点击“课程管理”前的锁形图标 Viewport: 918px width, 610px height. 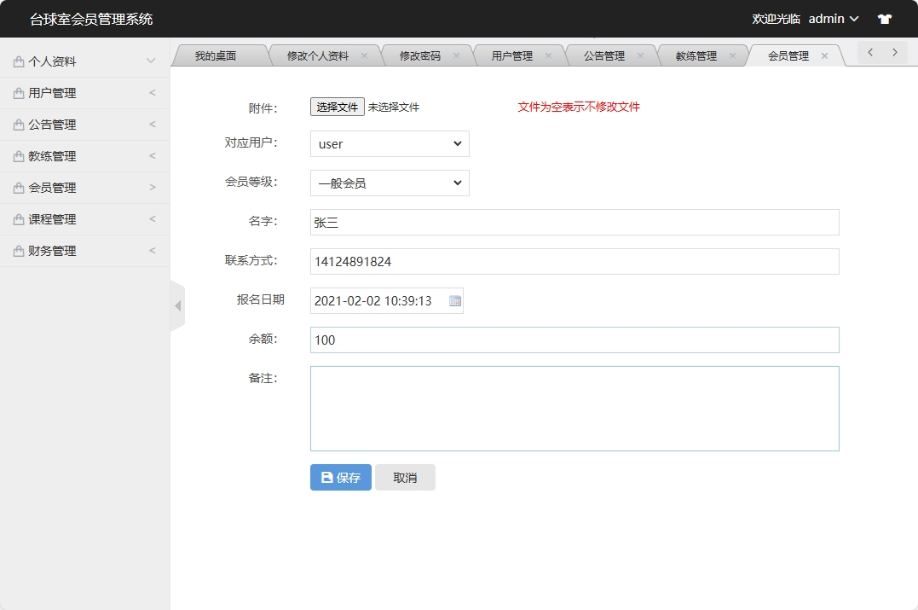point(17,218)
